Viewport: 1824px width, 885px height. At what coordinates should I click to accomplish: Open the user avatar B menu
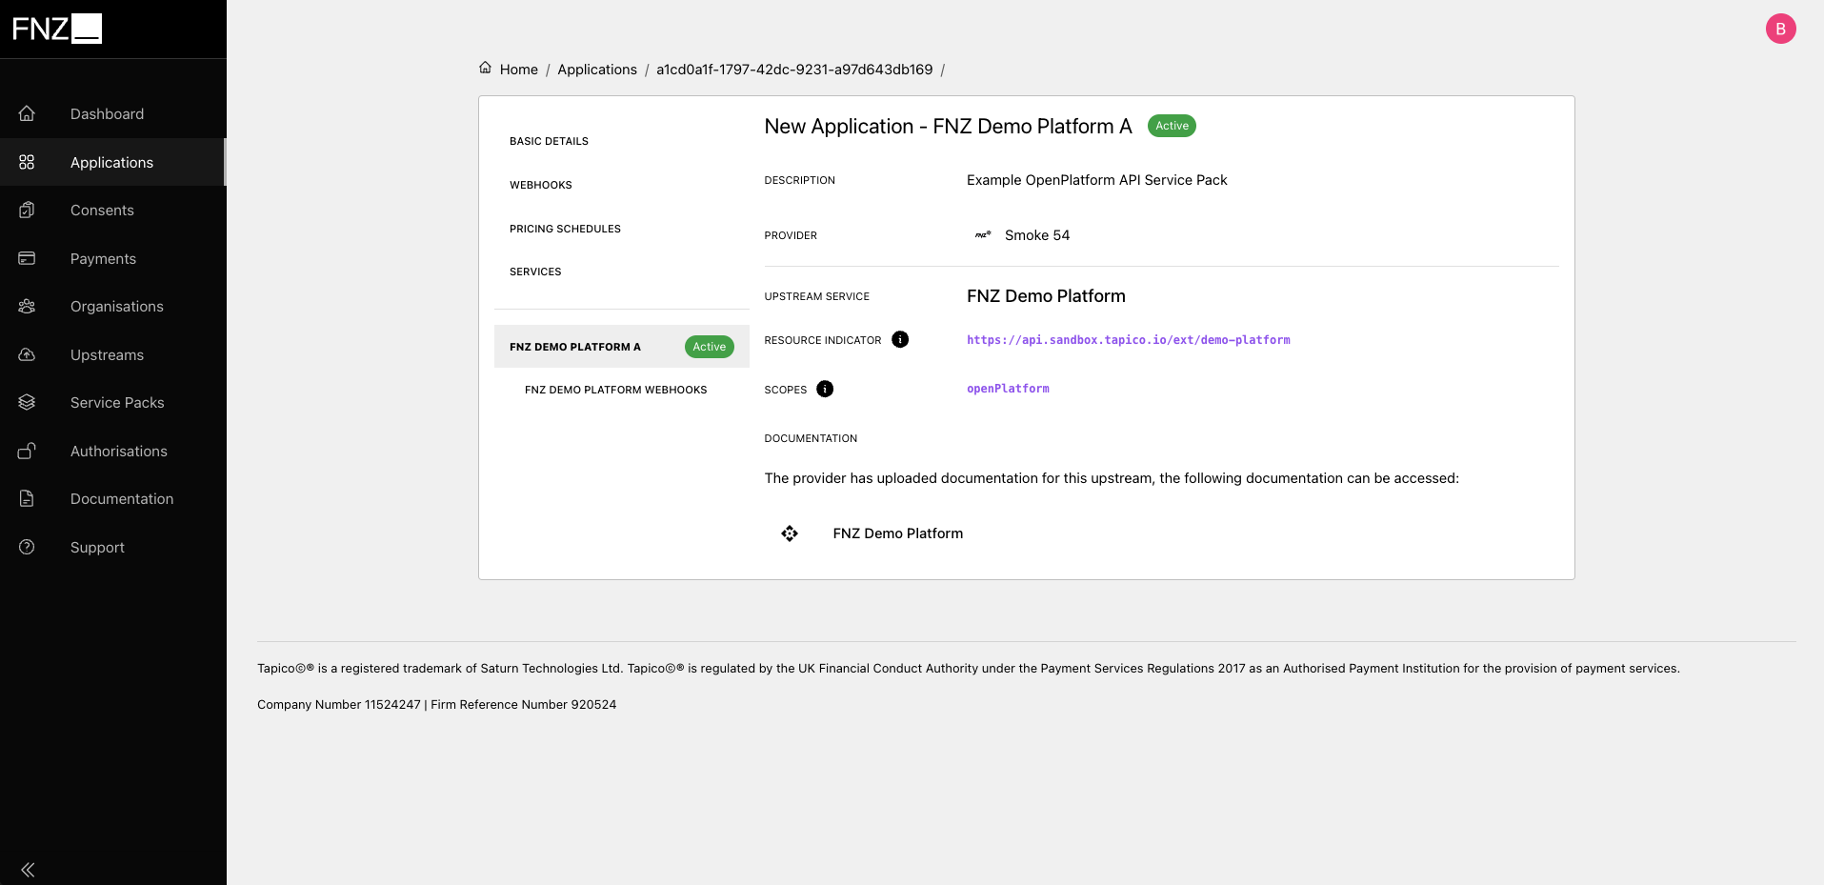1780,29
